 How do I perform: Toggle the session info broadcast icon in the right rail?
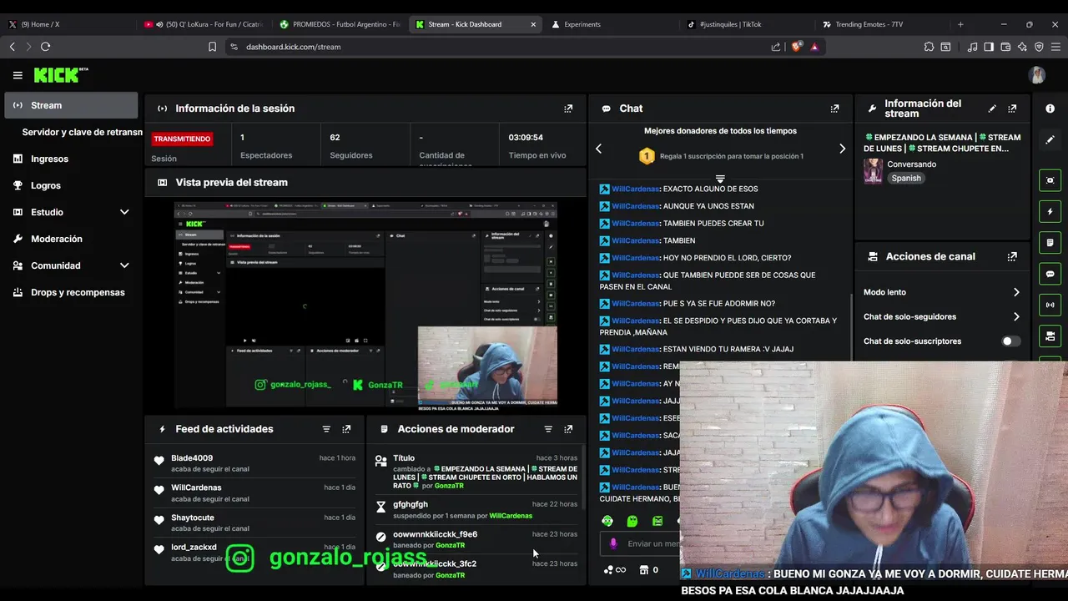(1050, 305)
